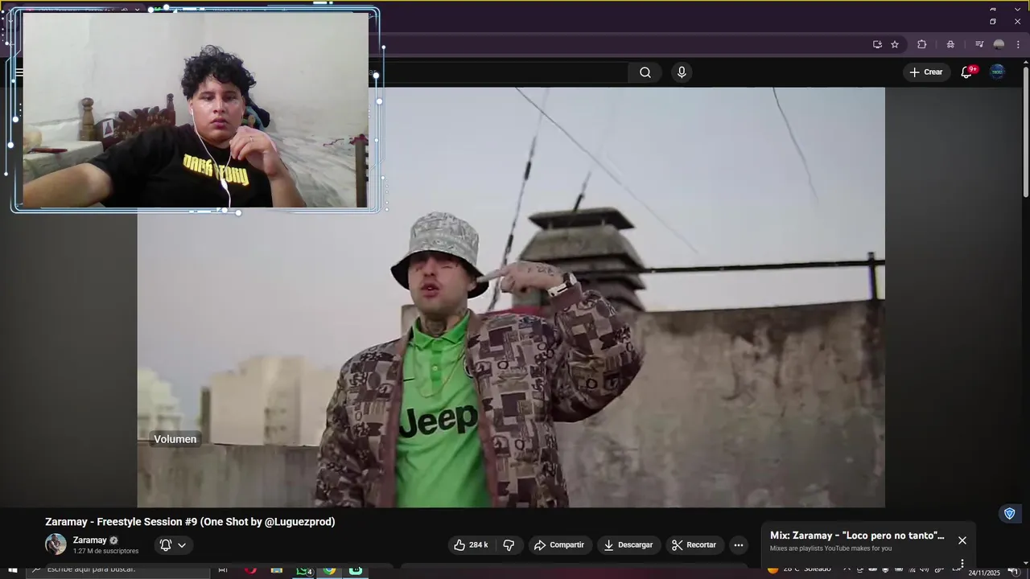
Task: Click the Descargar download button
Action: coord(628,545)
